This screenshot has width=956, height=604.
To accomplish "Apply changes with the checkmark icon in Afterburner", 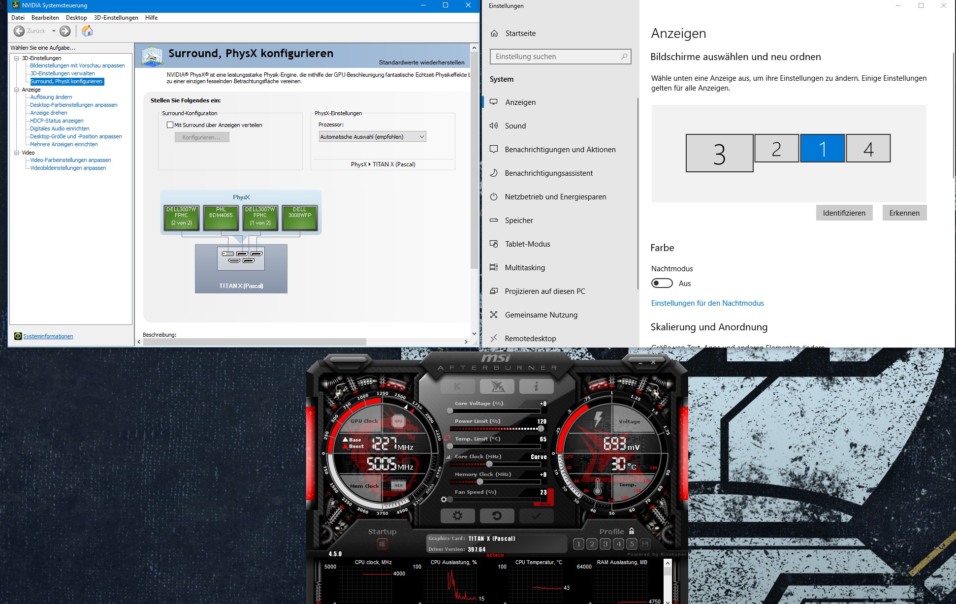I will [536, 516].
